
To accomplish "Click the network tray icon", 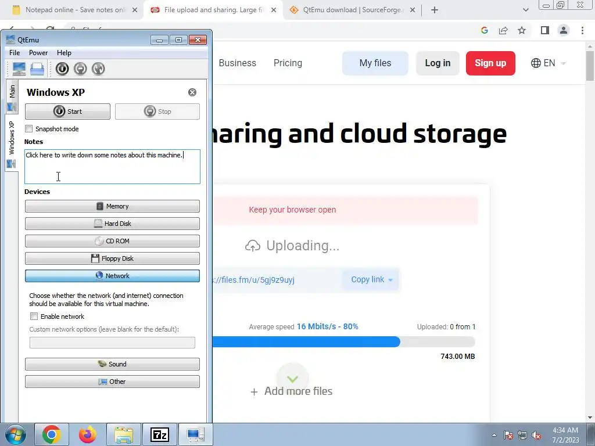I will 522,435.
